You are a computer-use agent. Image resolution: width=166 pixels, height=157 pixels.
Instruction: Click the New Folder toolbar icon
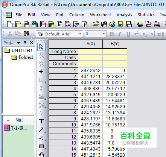point(18,24)
